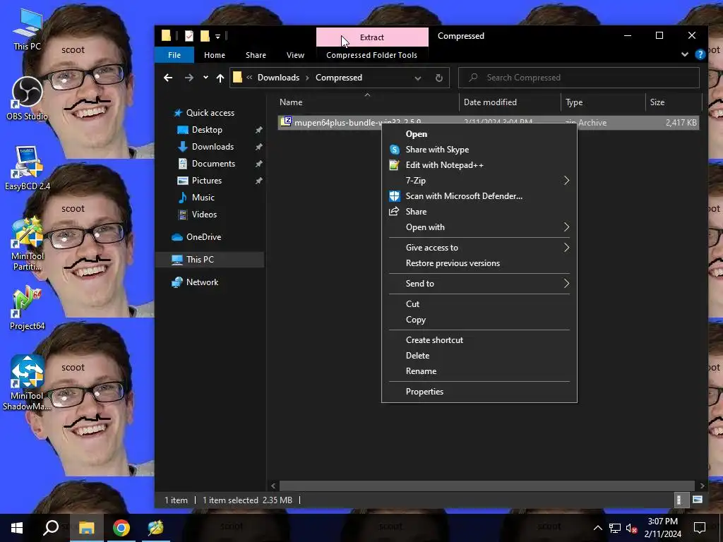Open Documents in navigation pane
723x542 pixels.
coord(213,164)
